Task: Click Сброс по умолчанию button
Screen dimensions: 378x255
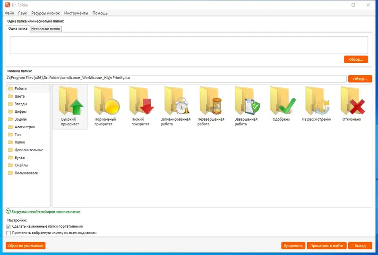Action: click(26, 246)
